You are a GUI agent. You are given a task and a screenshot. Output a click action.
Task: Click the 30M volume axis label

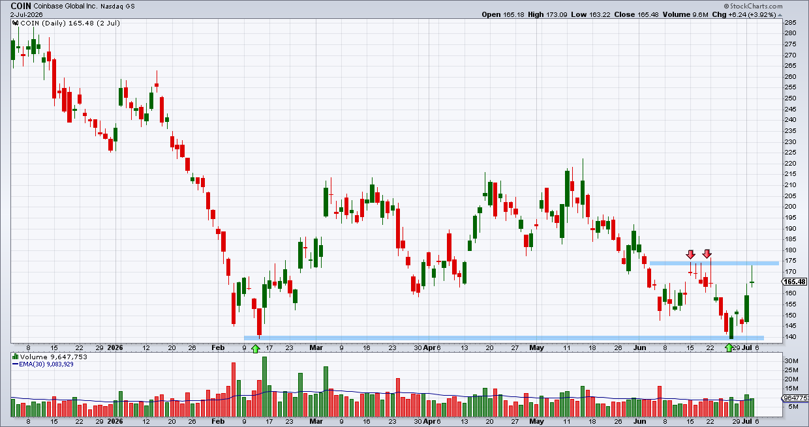(x=790, y=361)
